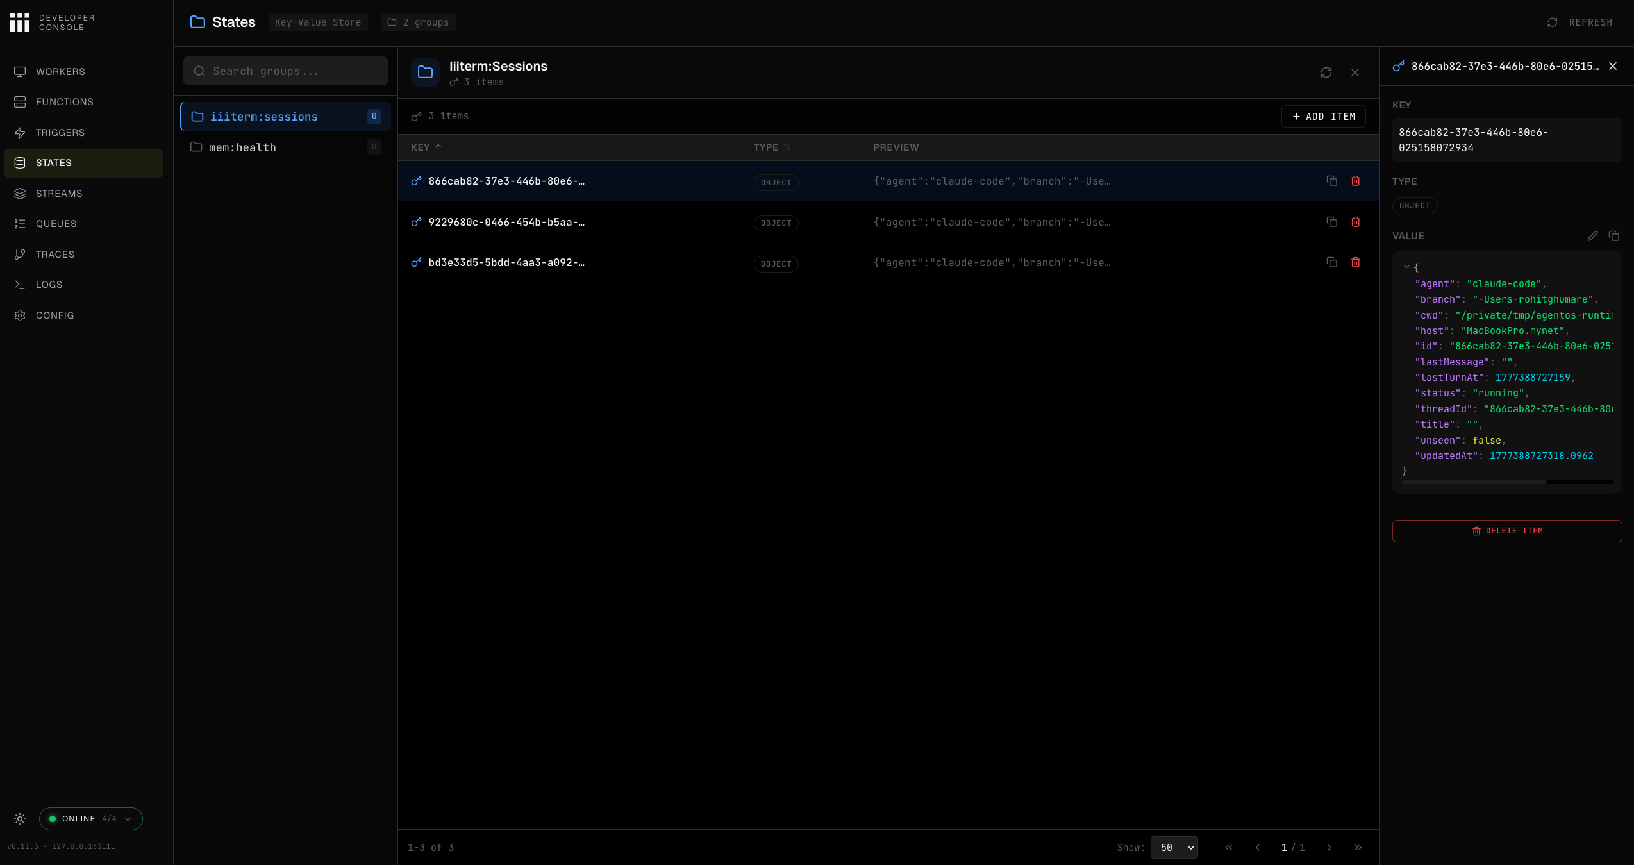This screenshot has height=865, width=1634.
Task: Click the OBJECT badge in bd3e33d5 row
Action: tap(776, 264)
